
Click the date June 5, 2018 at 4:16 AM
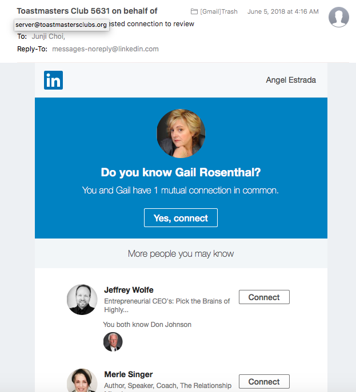click(283, 11)
